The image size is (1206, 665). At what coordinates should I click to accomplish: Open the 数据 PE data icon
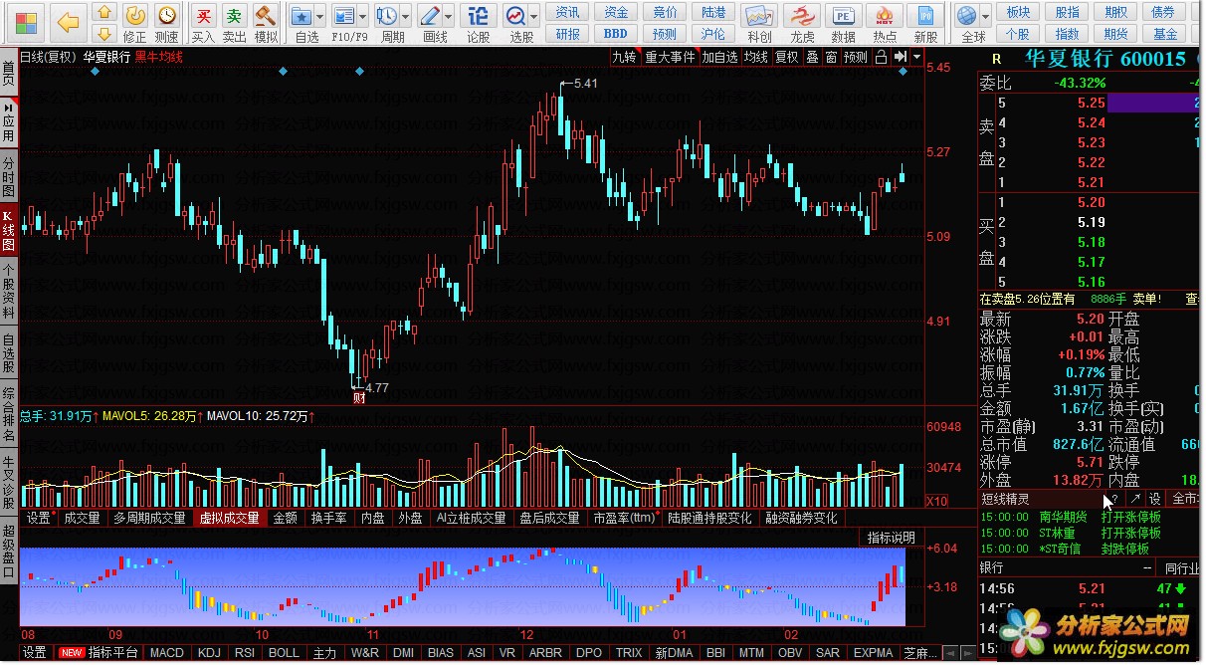(x=843, y=17)
